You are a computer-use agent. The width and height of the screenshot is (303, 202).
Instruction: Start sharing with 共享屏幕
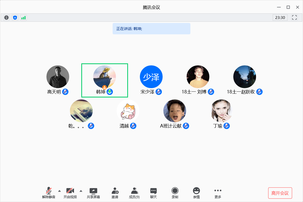[x=93, y=193]
